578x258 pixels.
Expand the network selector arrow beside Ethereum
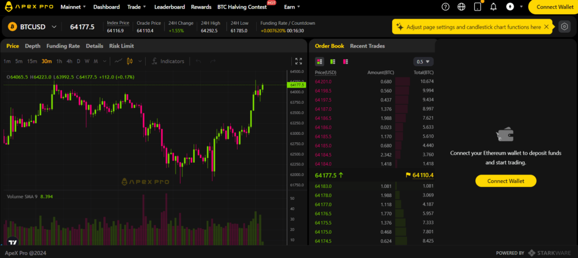click(521, 7)
